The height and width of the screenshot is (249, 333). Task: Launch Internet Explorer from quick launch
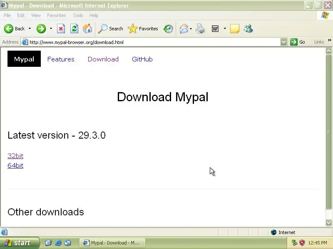point(58,243)
